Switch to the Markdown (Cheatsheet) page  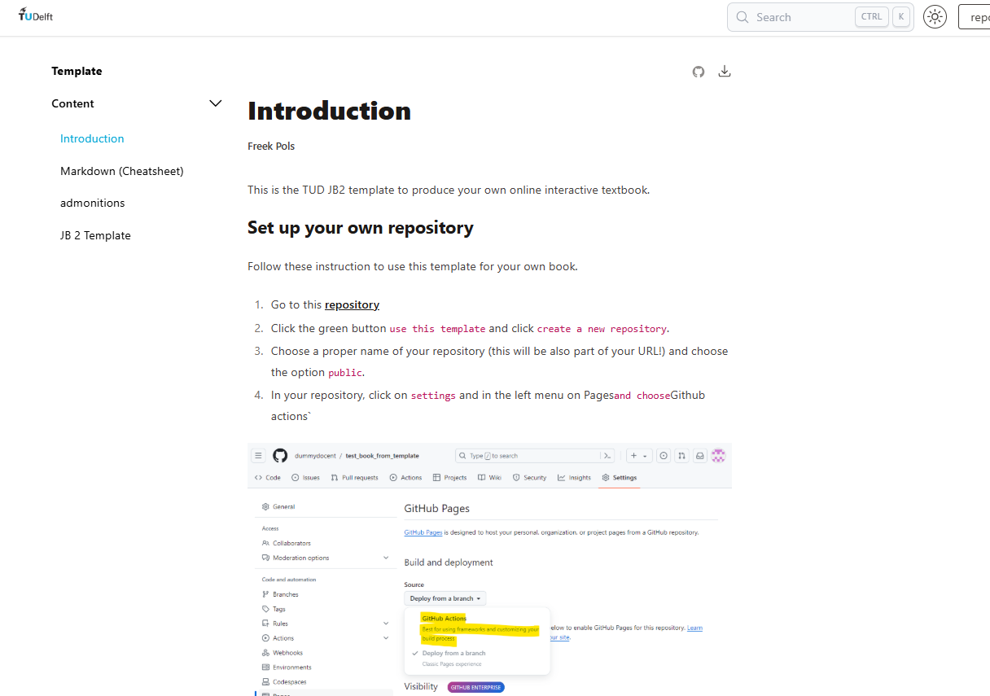point(121,171)
